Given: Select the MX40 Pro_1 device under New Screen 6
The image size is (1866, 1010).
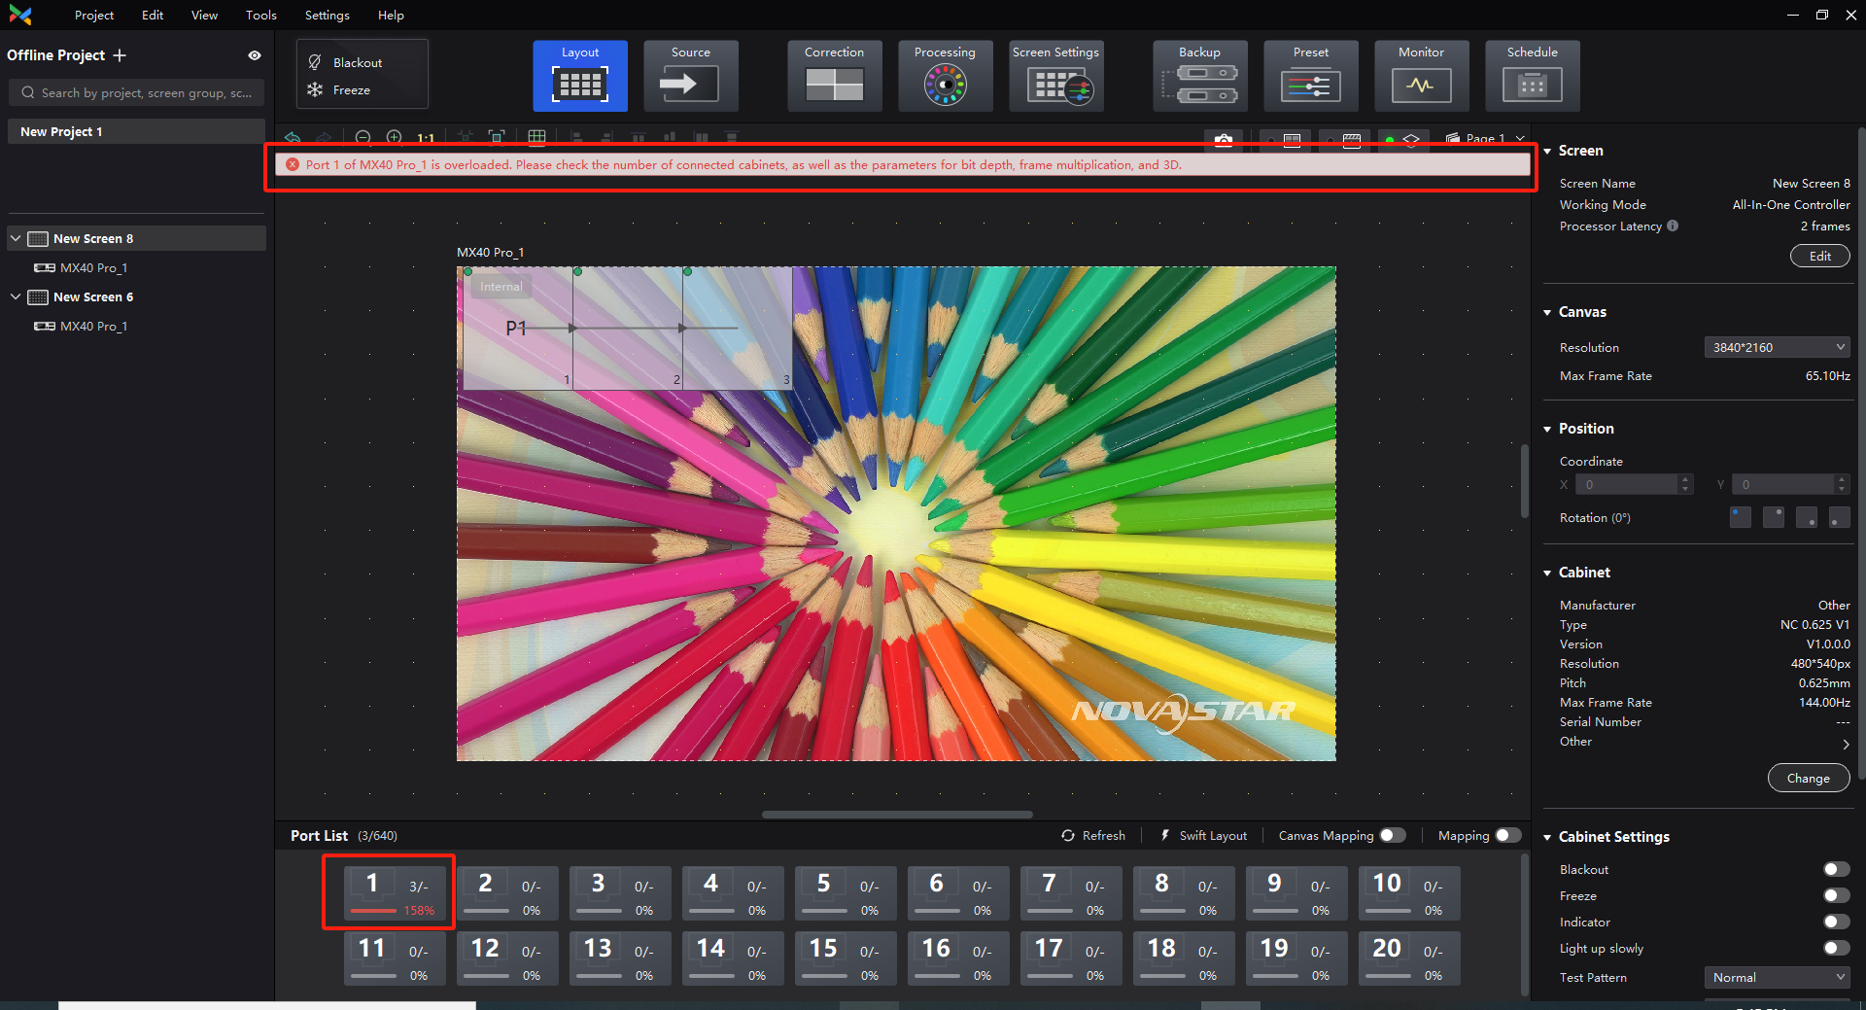Looking at the screenshot, I should coord(93,326).
